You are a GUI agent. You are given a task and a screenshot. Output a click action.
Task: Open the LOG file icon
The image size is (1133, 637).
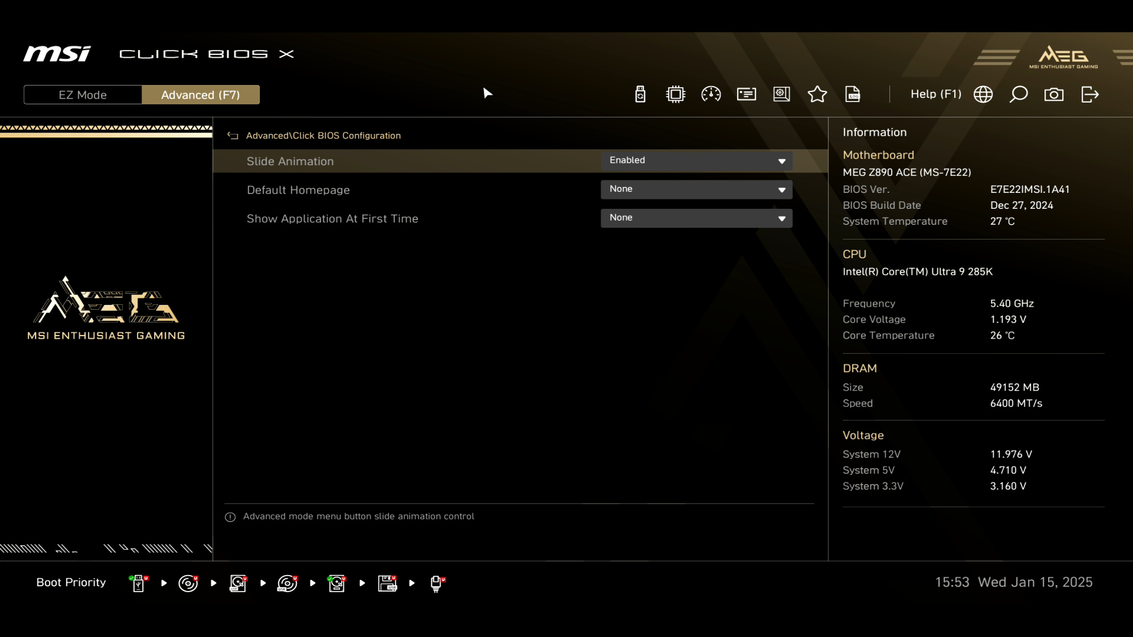click(853, 94)
